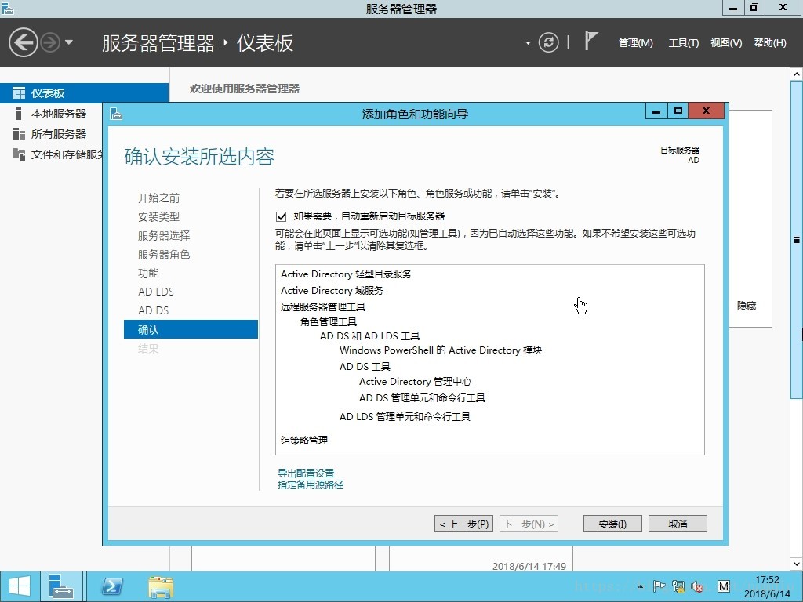Image resolution: width=803 pixels, height=602 pixels.
Task: Select Windows PowerShell 的 Active Directory 模块 entry
Action: [x=441, y=350]
